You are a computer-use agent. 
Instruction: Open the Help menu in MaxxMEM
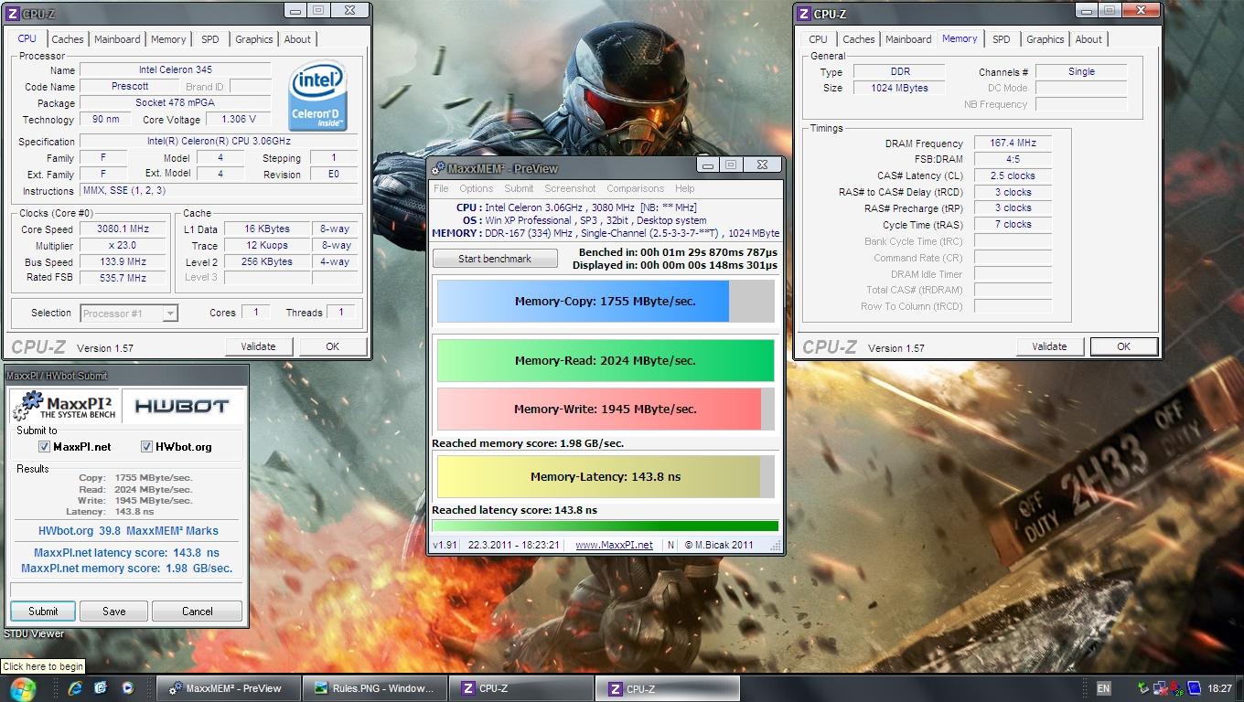pyautogui.click(x=684, y=188)
